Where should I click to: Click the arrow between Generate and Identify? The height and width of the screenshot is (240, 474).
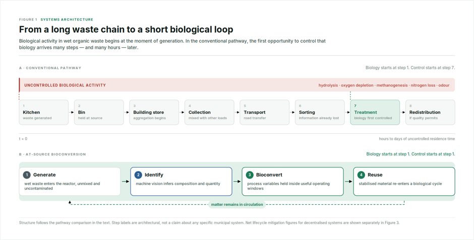pyautogui.click(x=126, y=182)
